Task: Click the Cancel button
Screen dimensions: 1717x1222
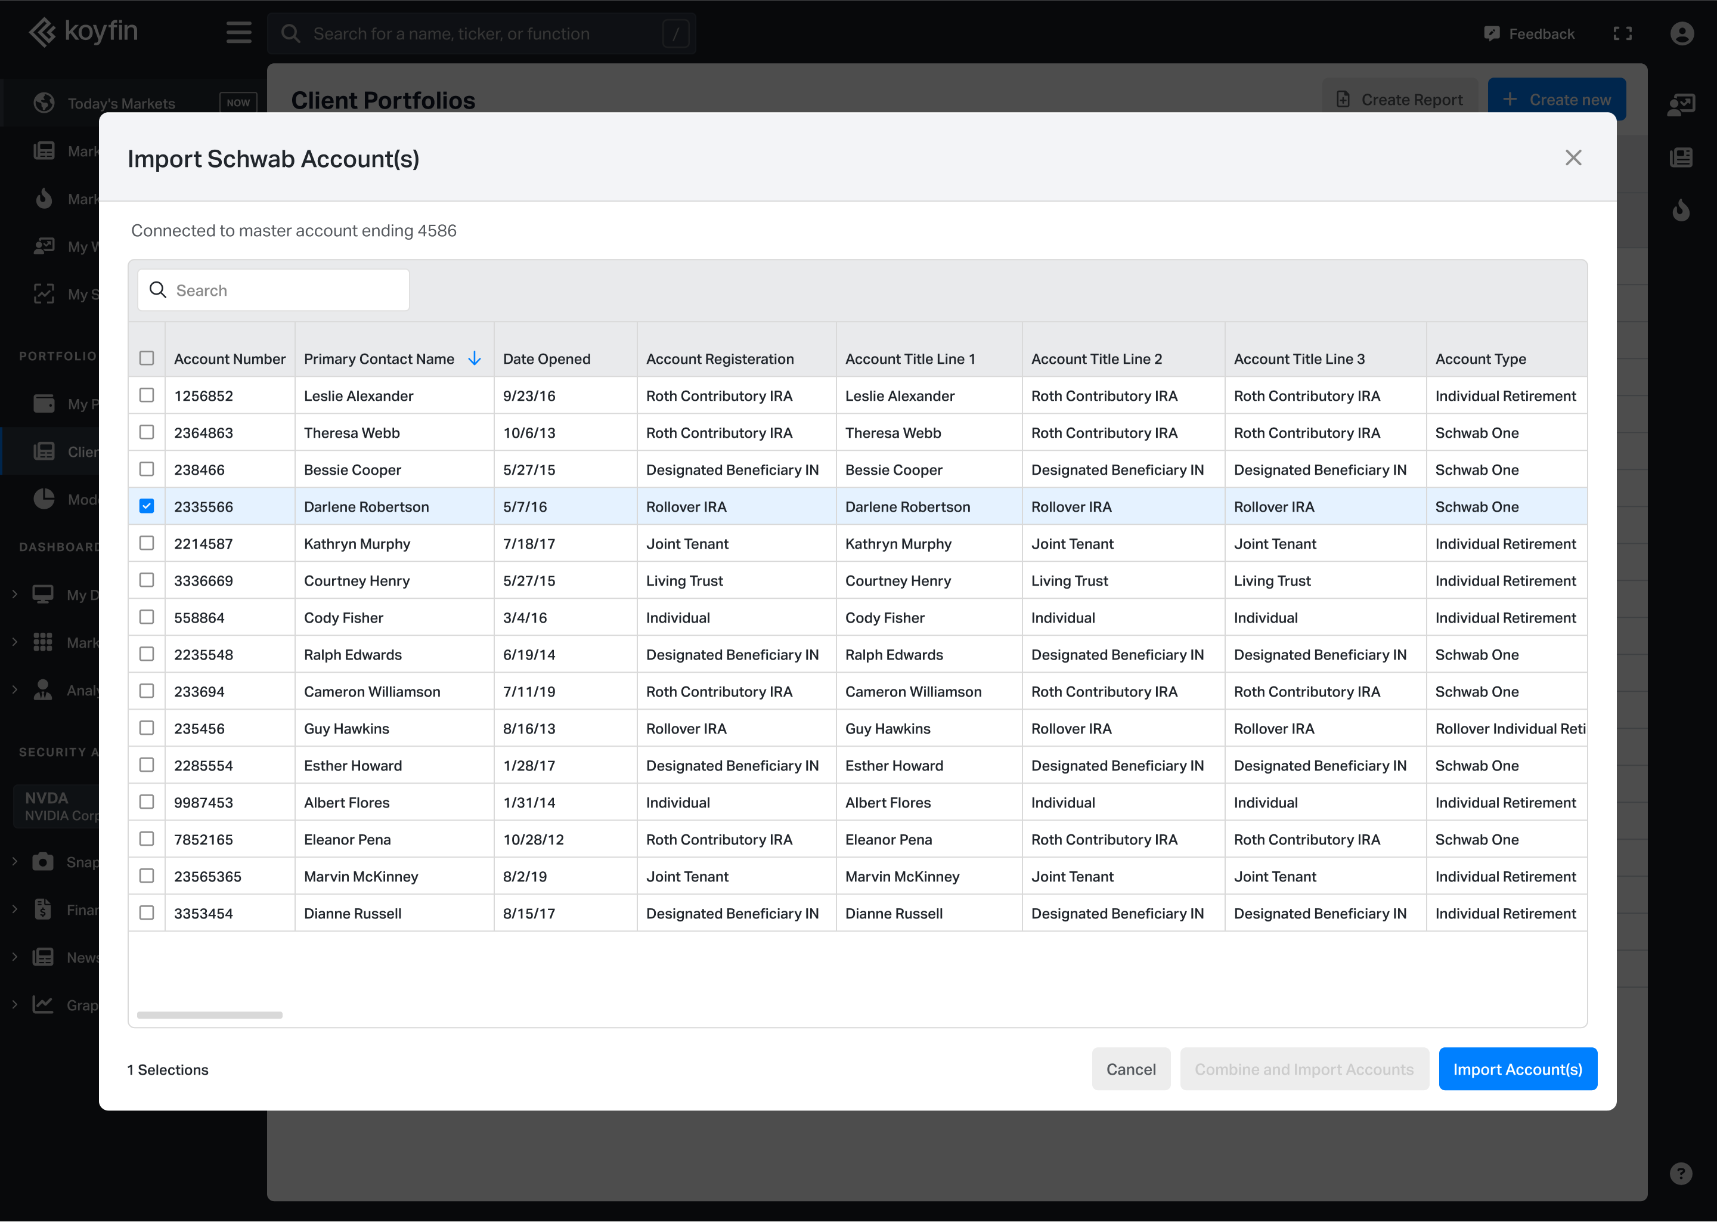Action: point(1130,1069)
